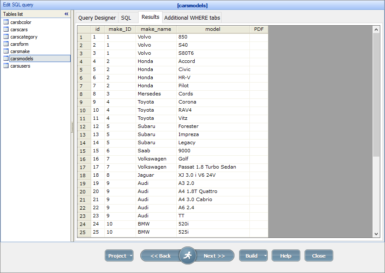Switch to the Additional WHERE tabs tab
This screenshot has height=273, width=385.
(x=192, y=18)
